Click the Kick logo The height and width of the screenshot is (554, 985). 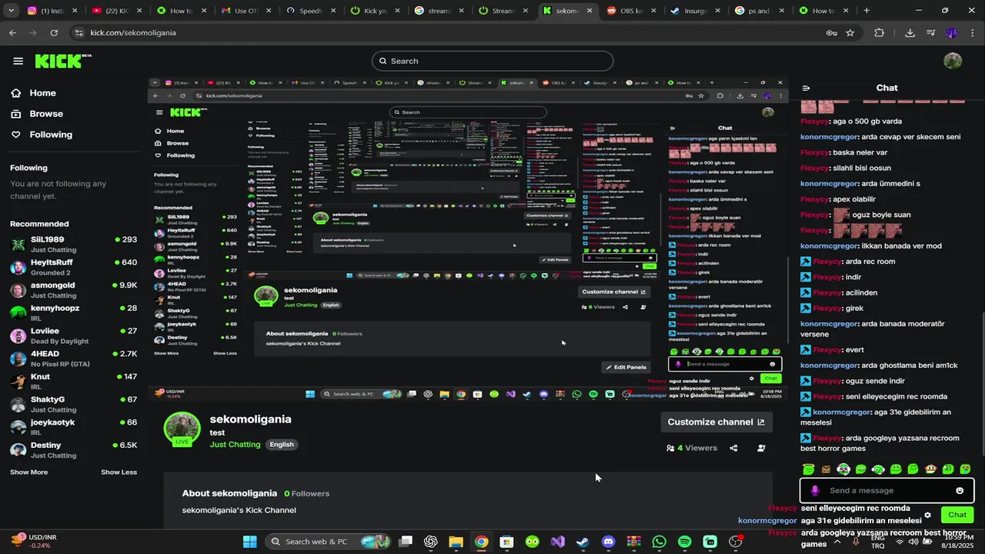click(x=62, y=61)
